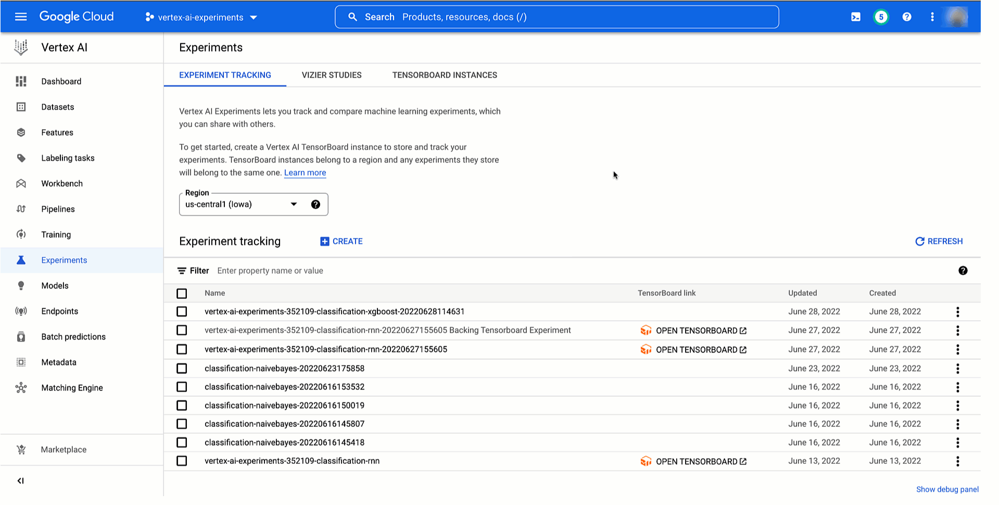Click the user account avatar
The image size is (999, 505).
[x=958, y=17]
